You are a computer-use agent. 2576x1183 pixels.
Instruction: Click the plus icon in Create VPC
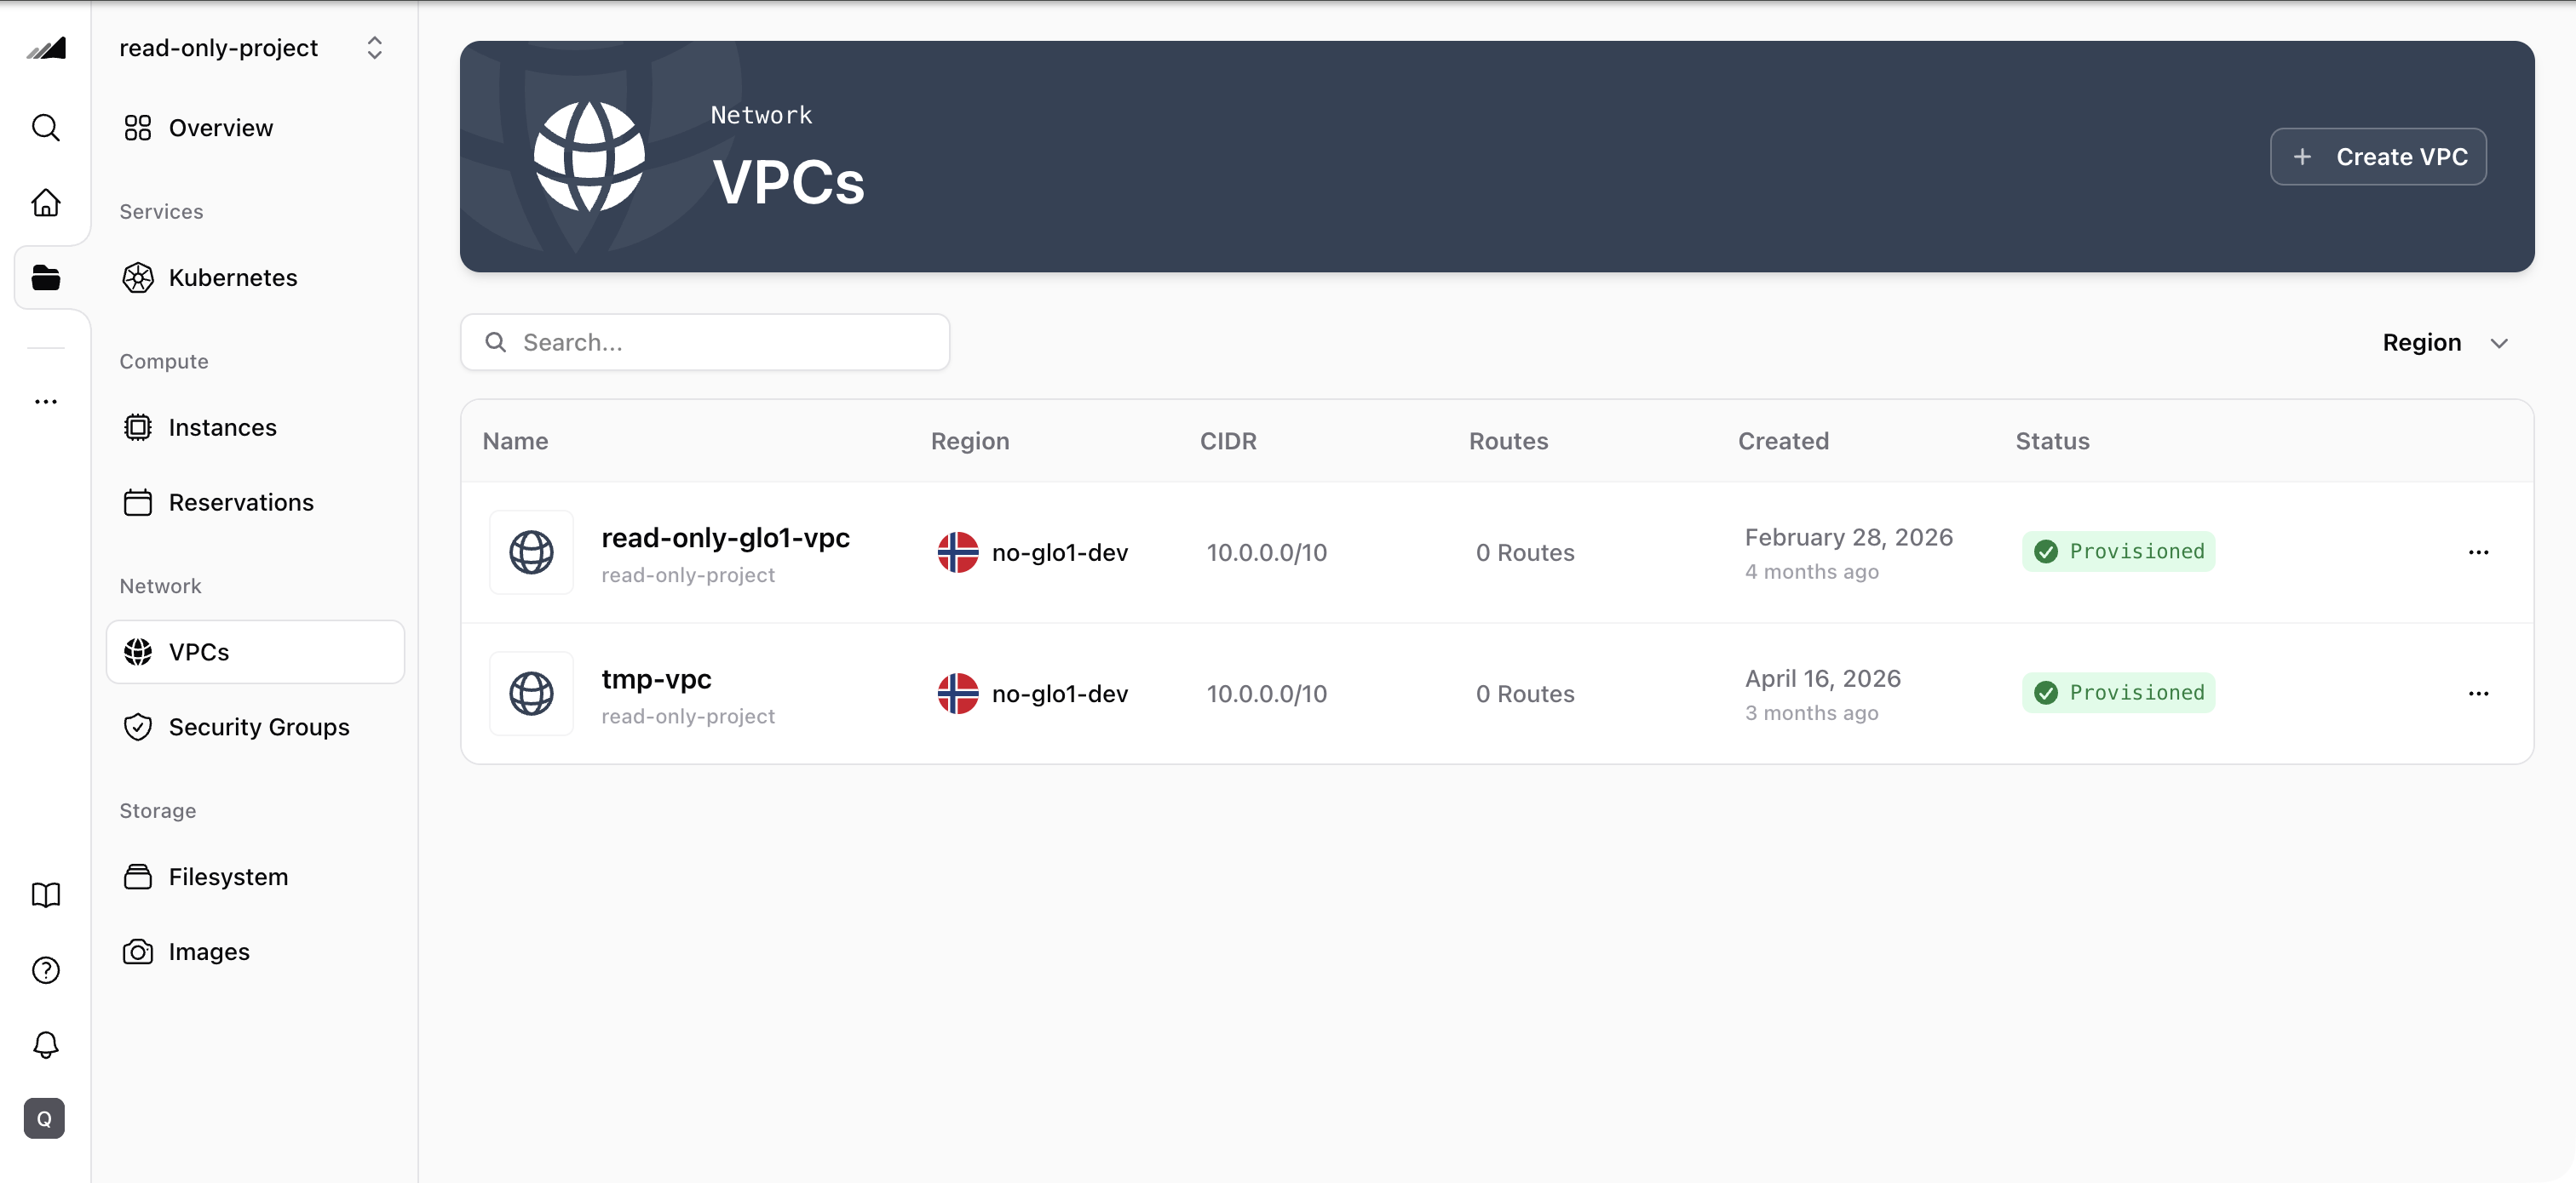2302,157
